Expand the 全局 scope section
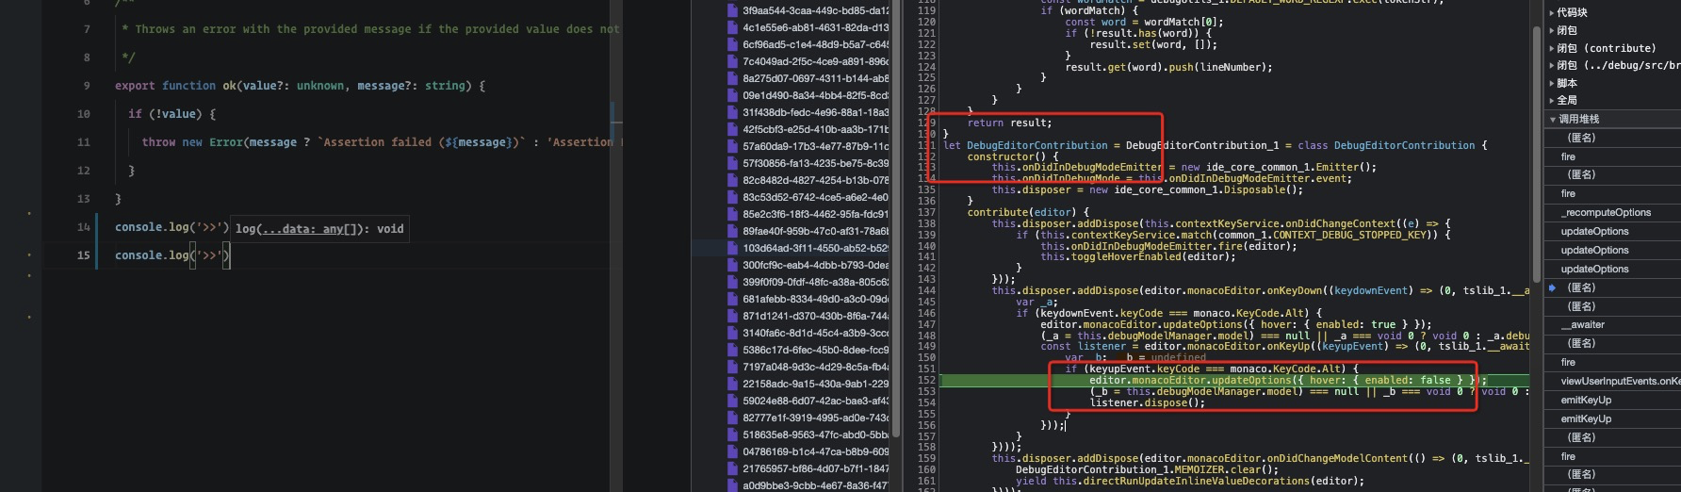Image resolution: width=1681 pixels, height=492 pixels. 1552,100
